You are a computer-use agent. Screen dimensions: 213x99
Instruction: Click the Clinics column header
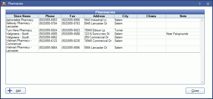pyautogui.click(x=151, y=16)
